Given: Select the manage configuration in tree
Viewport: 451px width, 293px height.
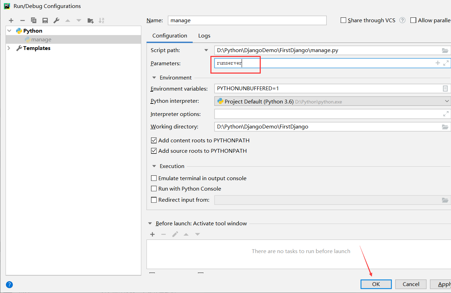Looking at the screenshot, I should click(x=74, y=40).
